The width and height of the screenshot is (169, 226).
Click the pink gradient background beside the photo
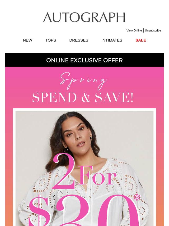click(x=9, y=166)
